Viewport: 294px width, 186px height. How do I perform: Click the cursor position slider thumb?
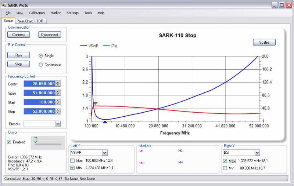[x=35, y=140]
